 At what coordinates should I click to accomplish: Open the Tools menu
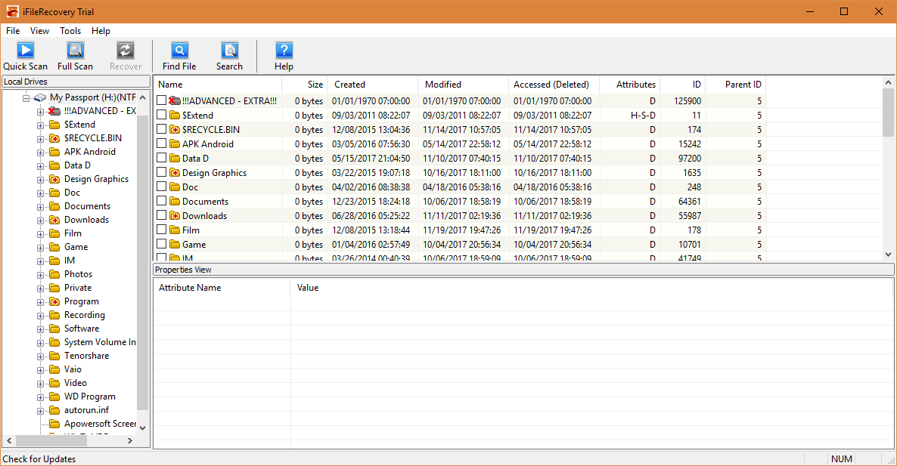(70, 31)
